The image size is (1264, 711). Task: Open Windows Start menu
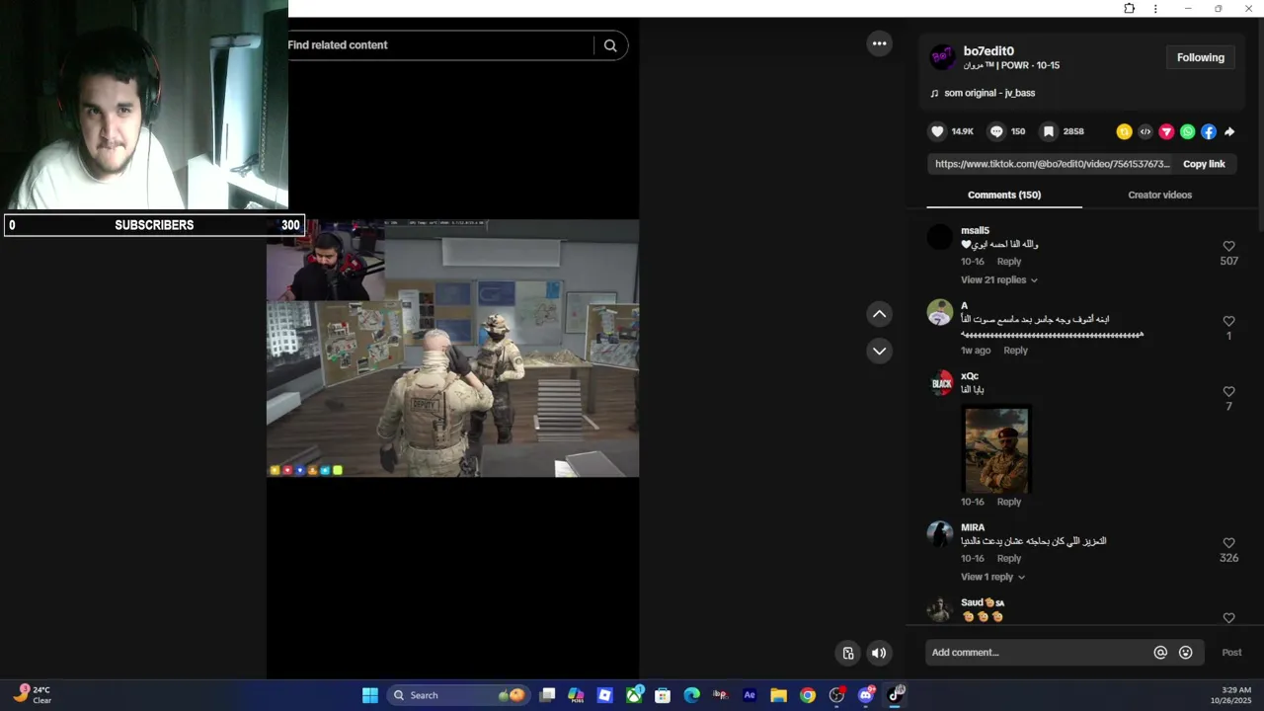coord(369,695)
